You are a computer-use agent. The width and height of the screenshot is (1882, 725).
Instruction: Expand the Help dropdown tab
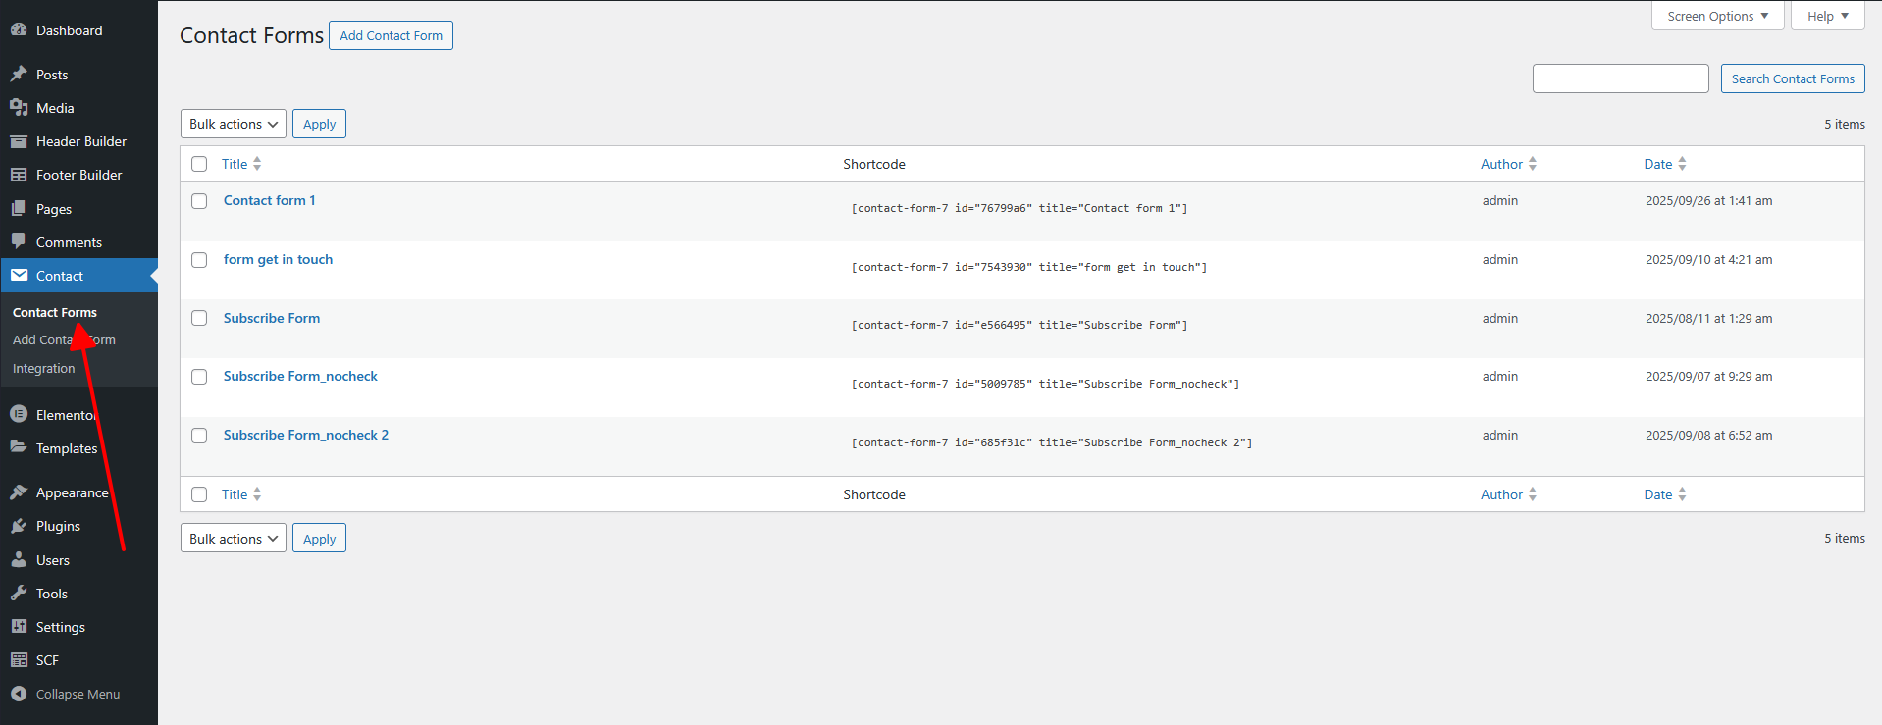tap(1827, 16)
